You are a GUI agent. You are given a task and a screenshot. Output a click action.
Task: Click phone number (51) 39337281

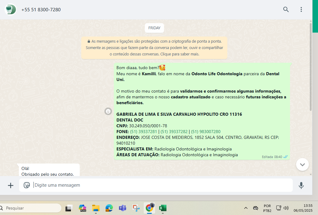pos(143,132)
